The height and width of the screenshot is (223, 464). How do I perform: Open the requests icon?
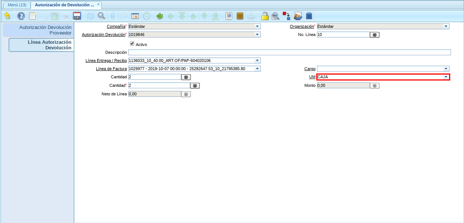tap(298, 16)
